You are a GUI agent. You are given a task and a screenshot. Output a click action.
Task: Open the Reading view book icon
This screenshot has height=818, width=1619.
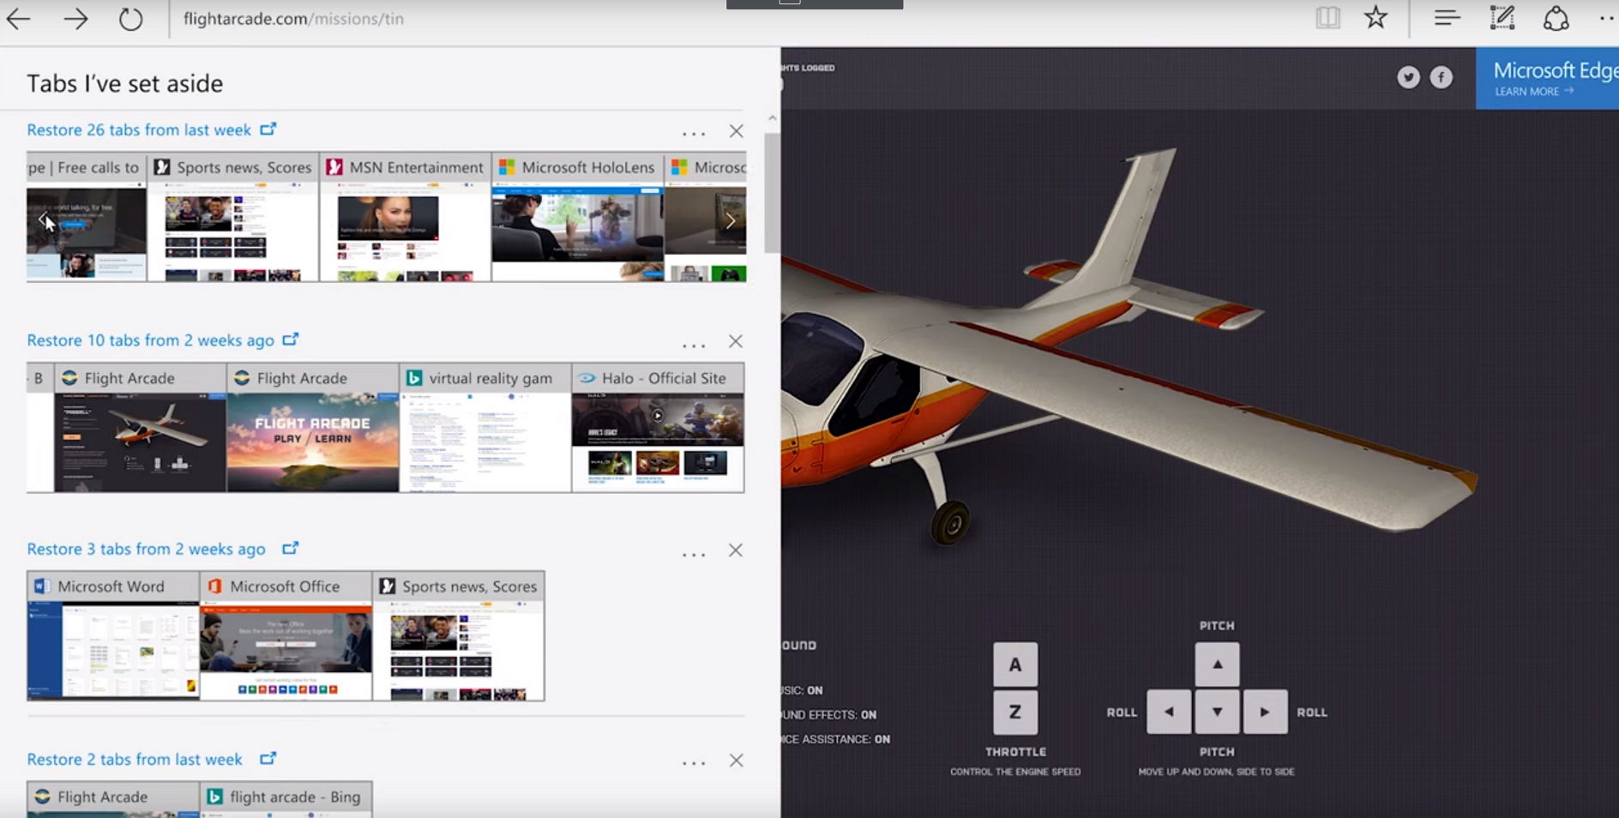coord(1327,18)
